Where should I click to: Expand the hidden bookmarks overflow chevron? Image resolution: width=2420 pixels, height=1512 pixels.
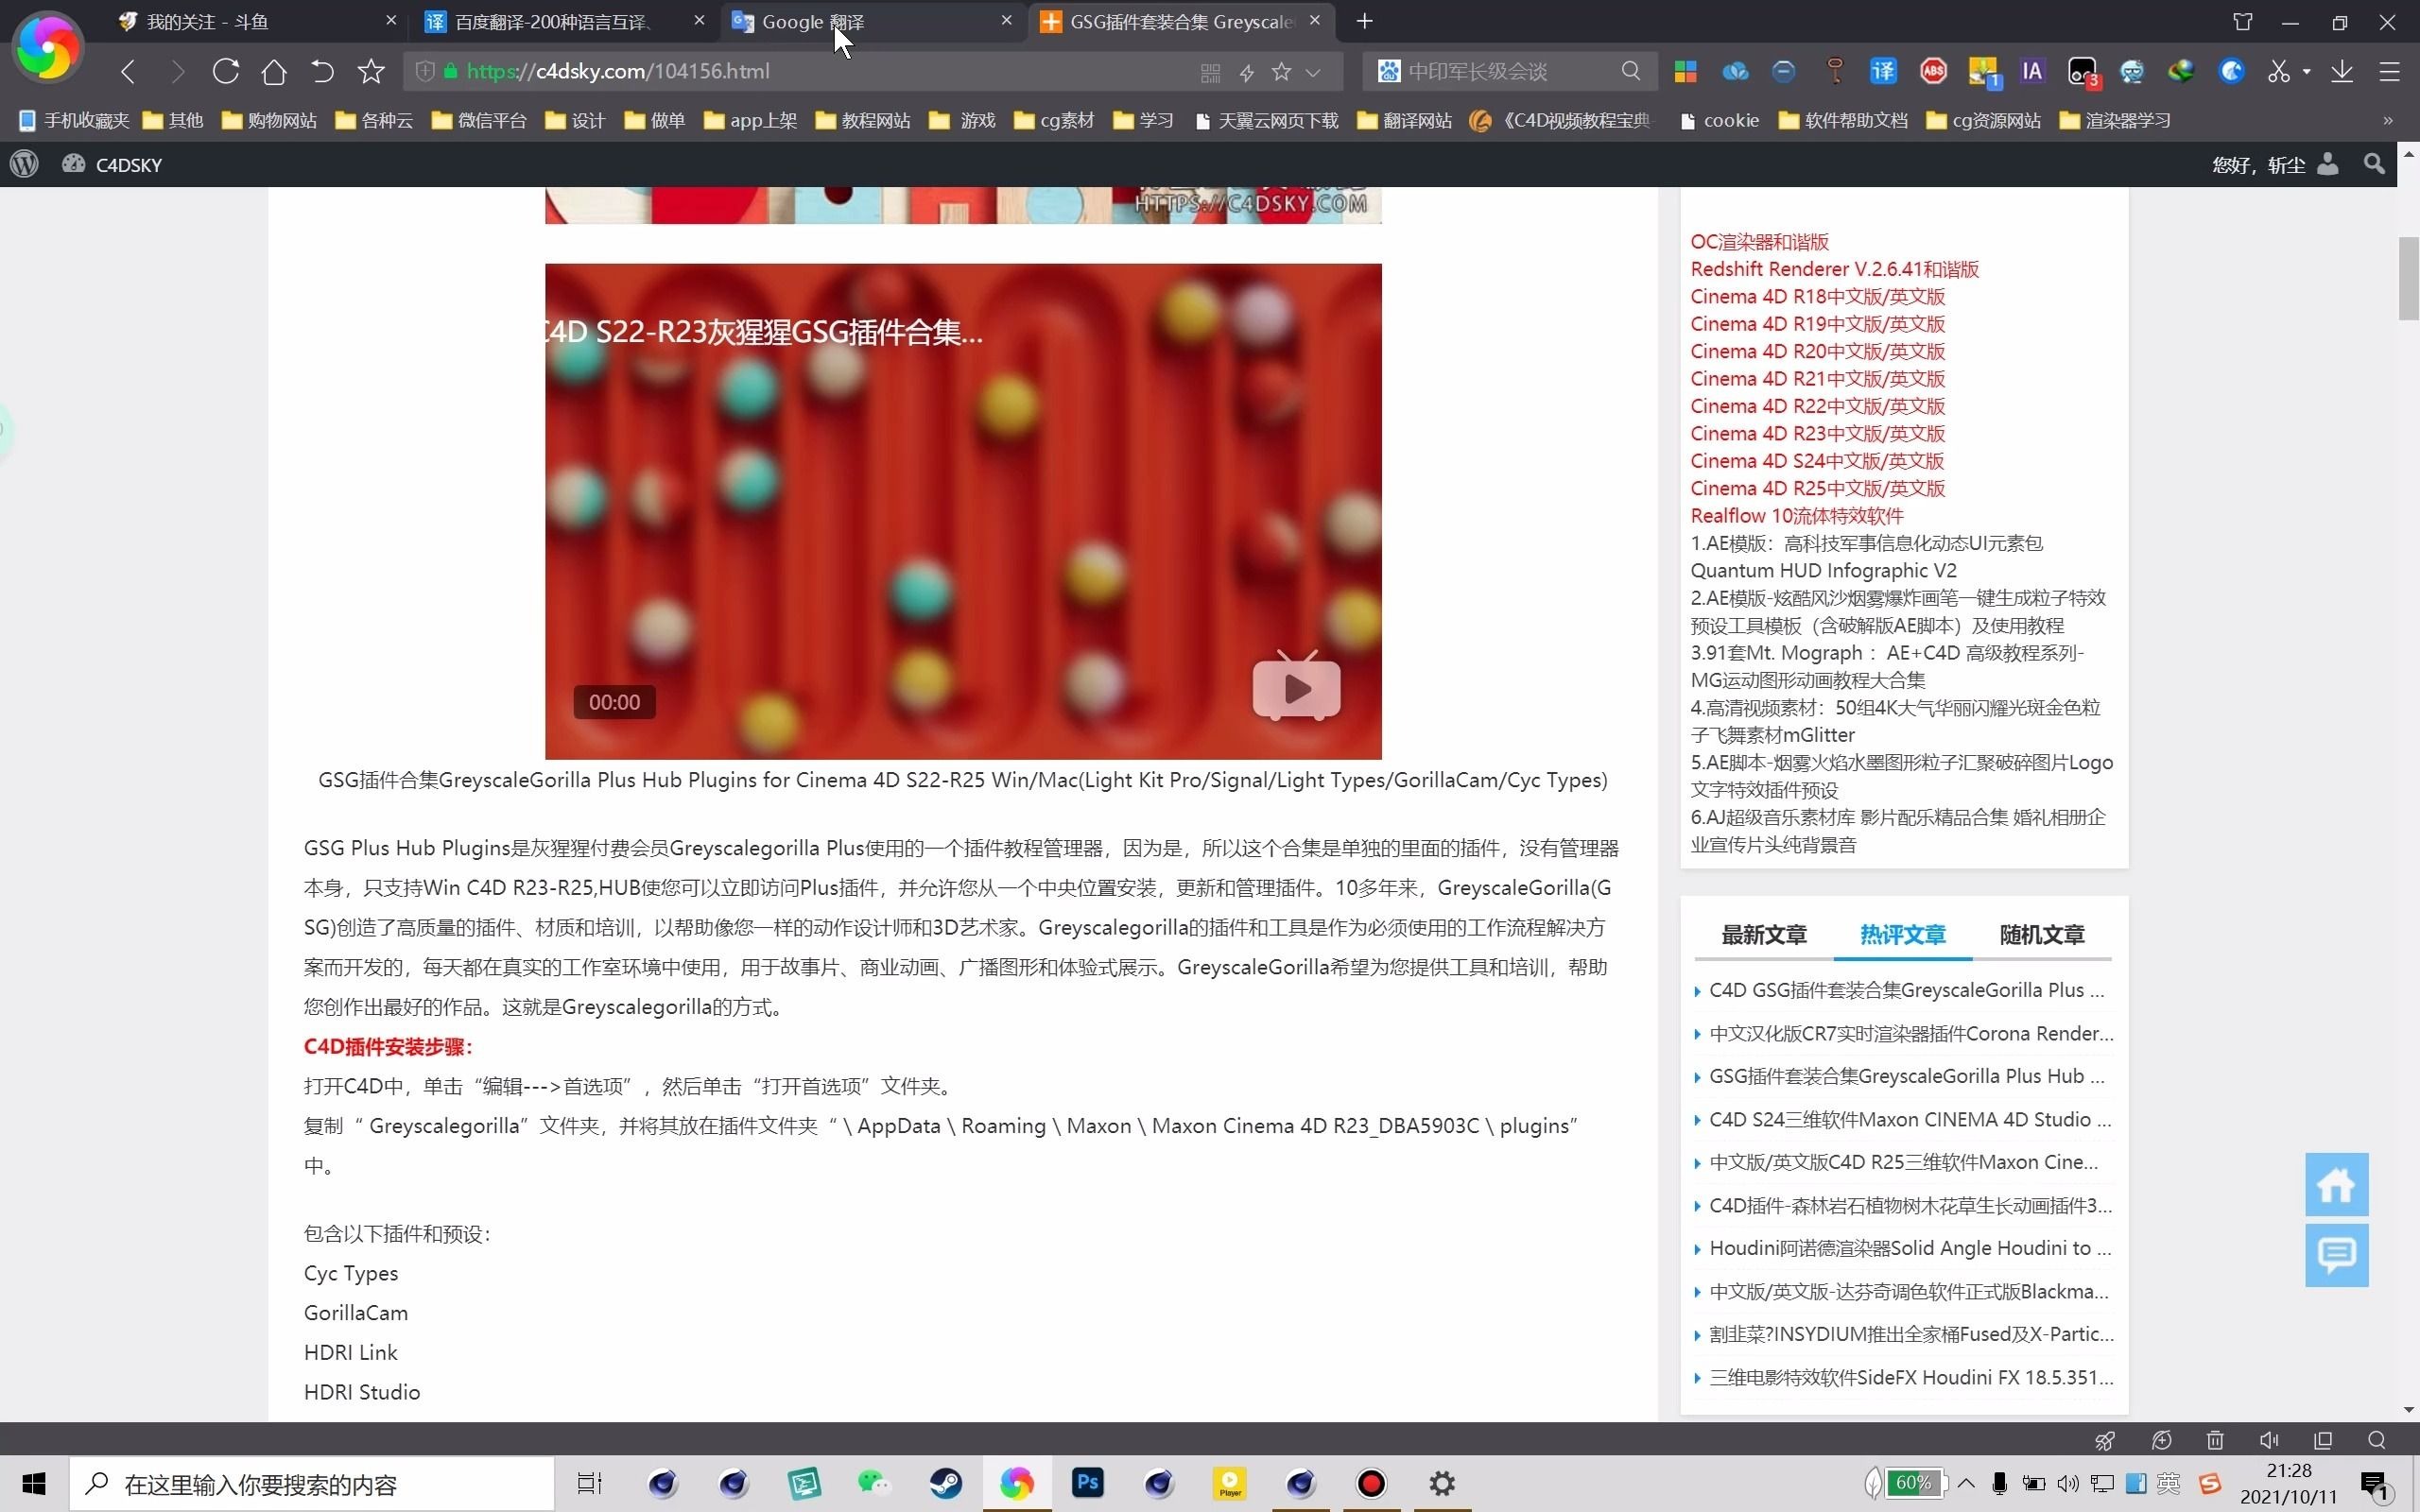[x=2388, y=121]
